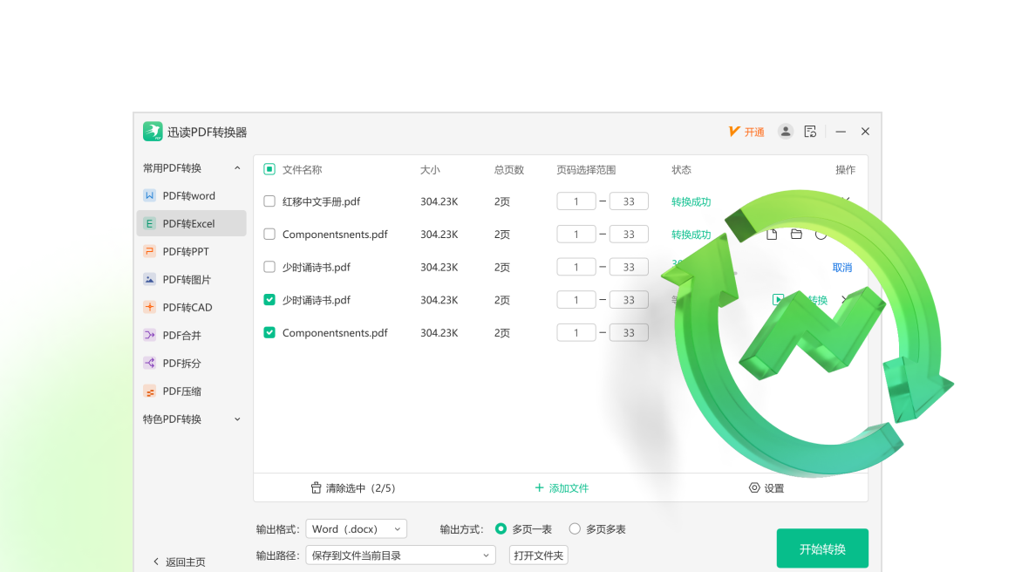Expand the 特色PDF转换 section
Viewport: 1015px width, 572px height.
[x=237, y=419]
